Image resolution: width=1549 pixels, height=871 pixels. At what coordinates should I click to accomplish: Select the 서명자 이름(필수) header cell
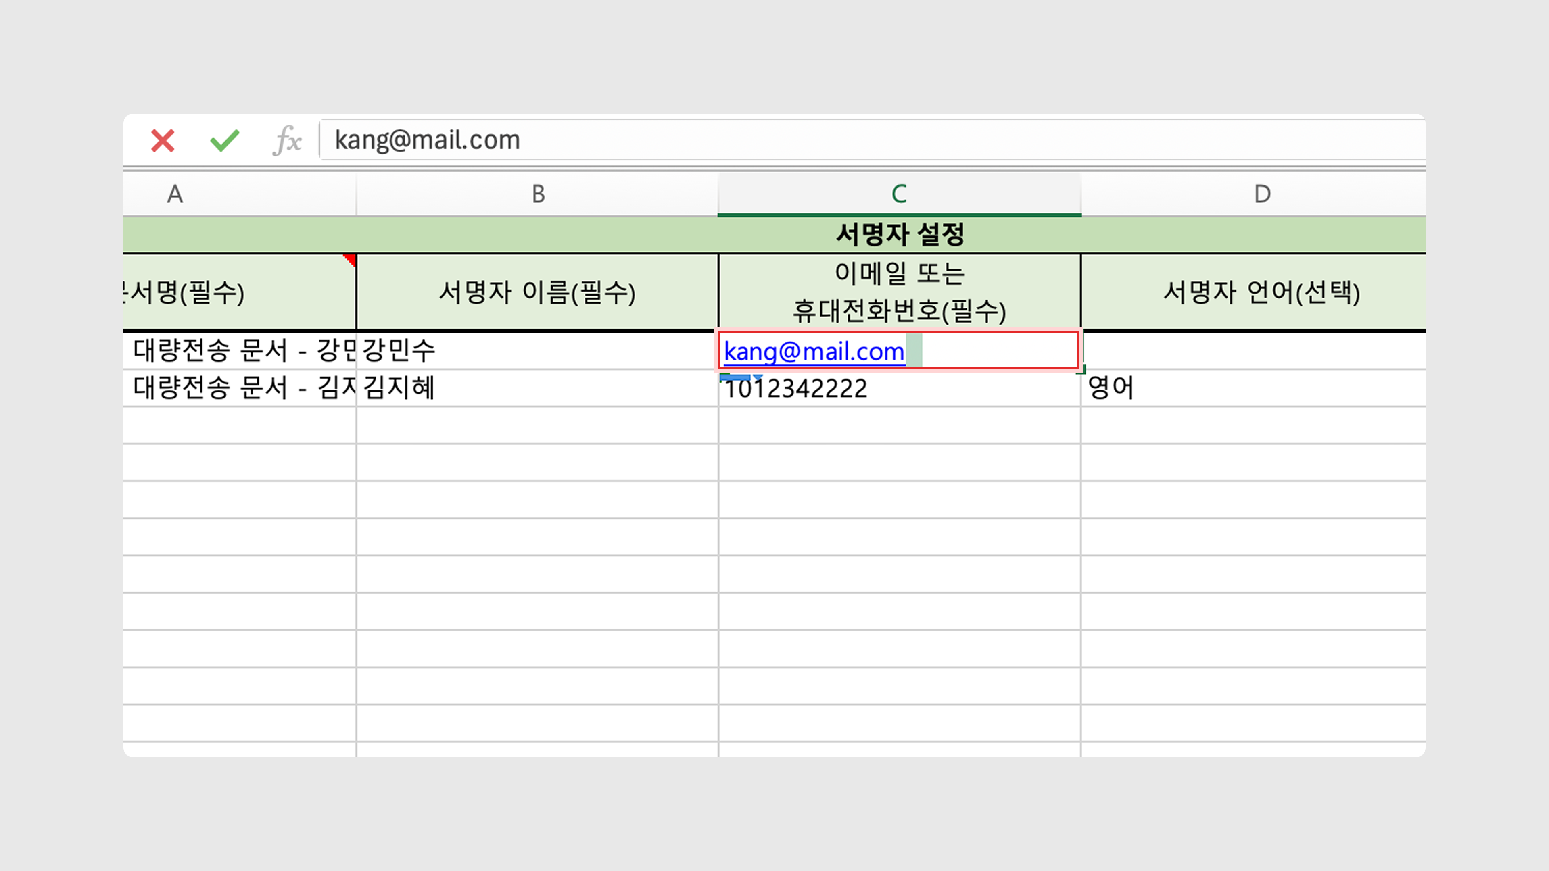click(537, 293)
